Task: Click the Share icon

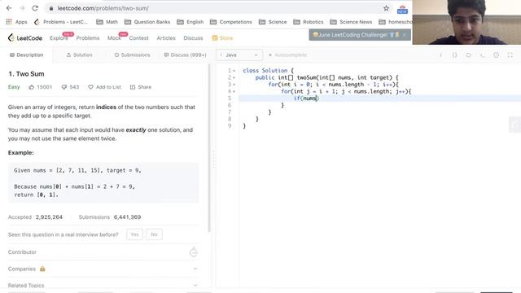Action: 133,87
